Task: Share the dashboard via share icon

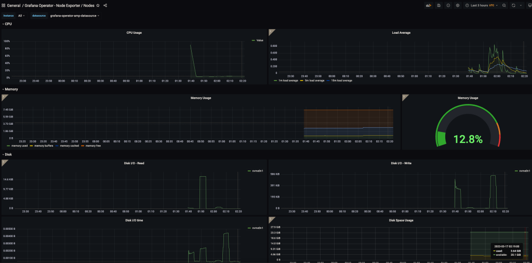Action: click(x=105, y=5)
